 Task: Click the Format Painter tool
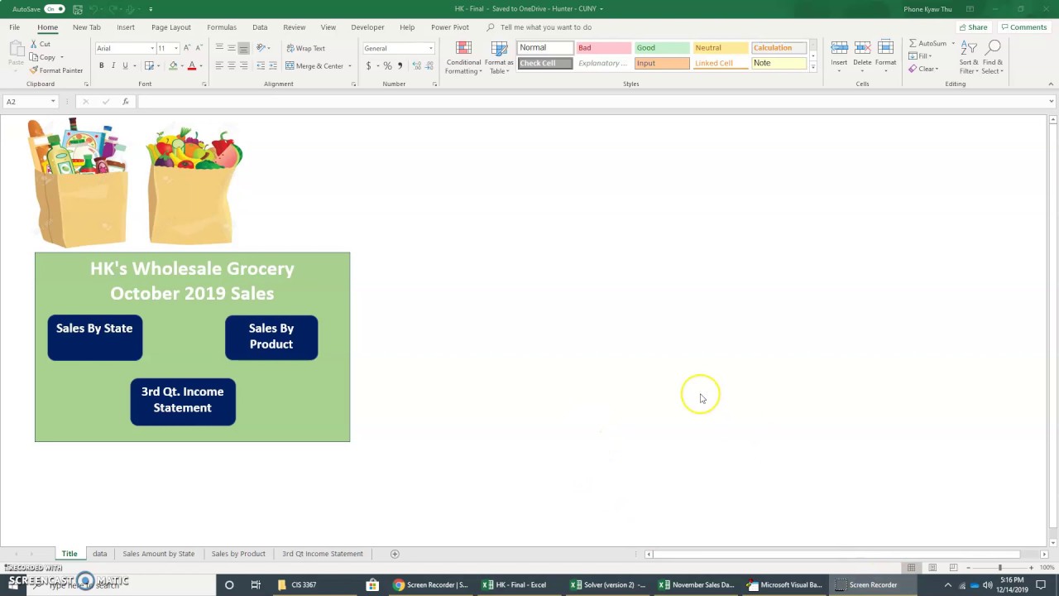tap(56, 70)
